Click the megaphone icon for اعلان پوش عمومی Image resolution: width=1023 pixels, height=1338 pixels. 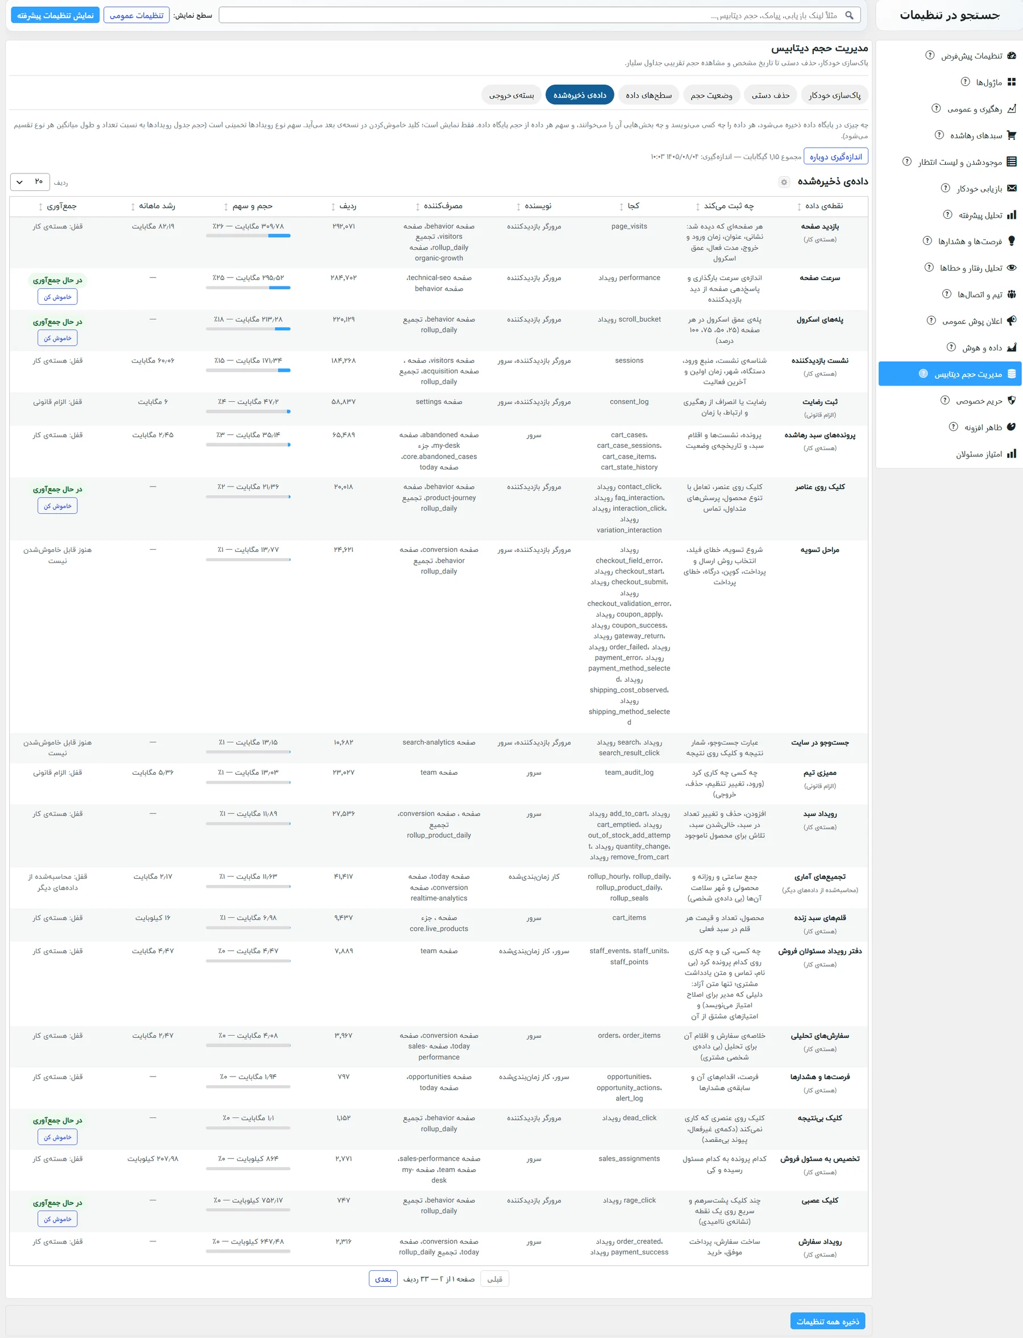coord(1012,321)
